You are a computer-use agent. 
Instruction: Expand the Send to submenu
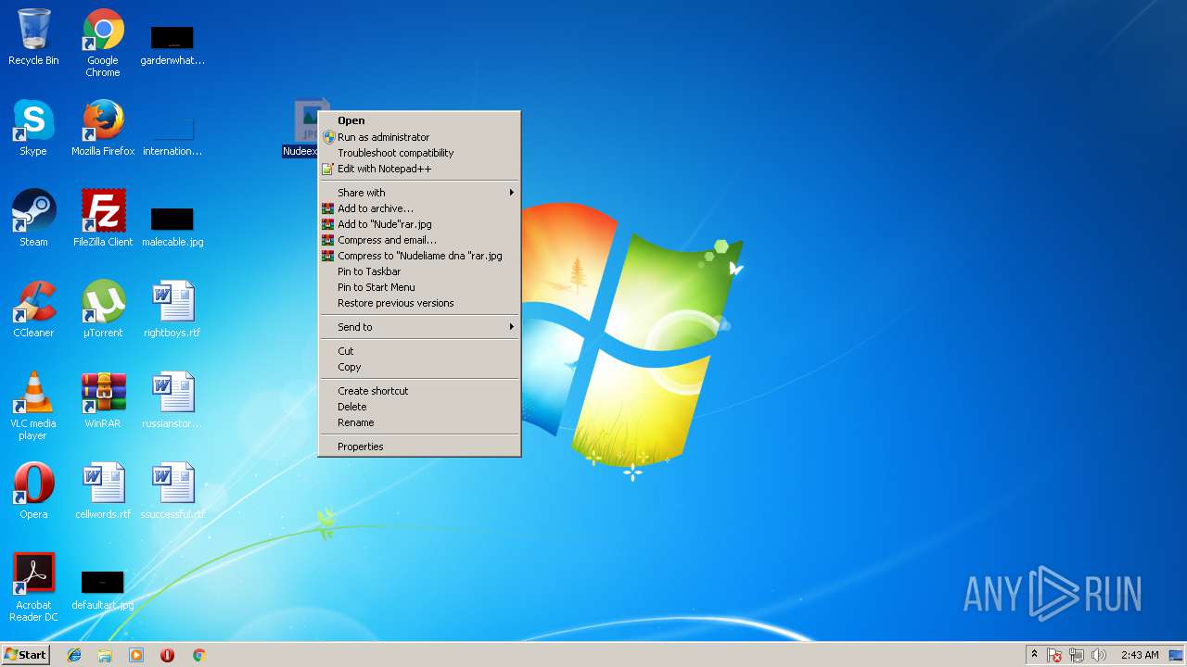419,327
